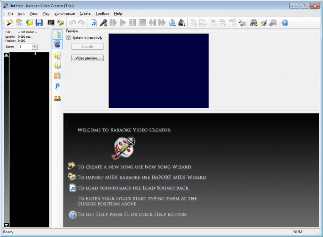Open the Play menu

coord(46,14)
